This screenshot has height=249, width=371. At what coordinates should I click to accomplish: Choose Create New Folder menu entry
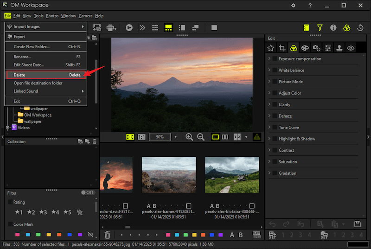coord(46,47)
